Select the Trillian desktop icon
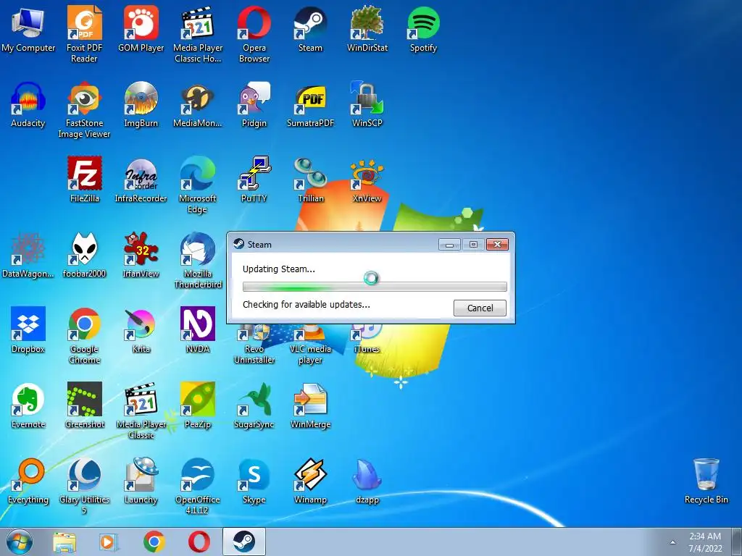 coord(310,180)
